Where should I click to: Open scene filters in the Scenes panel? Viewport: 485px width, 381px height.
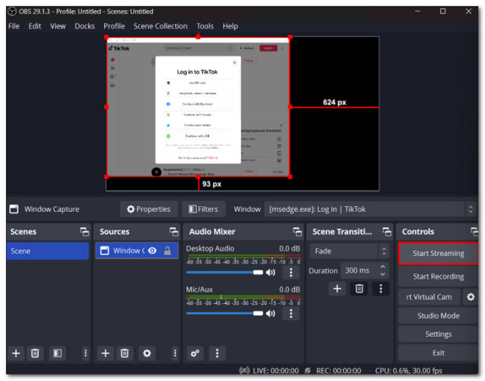(x=58, y=353)
